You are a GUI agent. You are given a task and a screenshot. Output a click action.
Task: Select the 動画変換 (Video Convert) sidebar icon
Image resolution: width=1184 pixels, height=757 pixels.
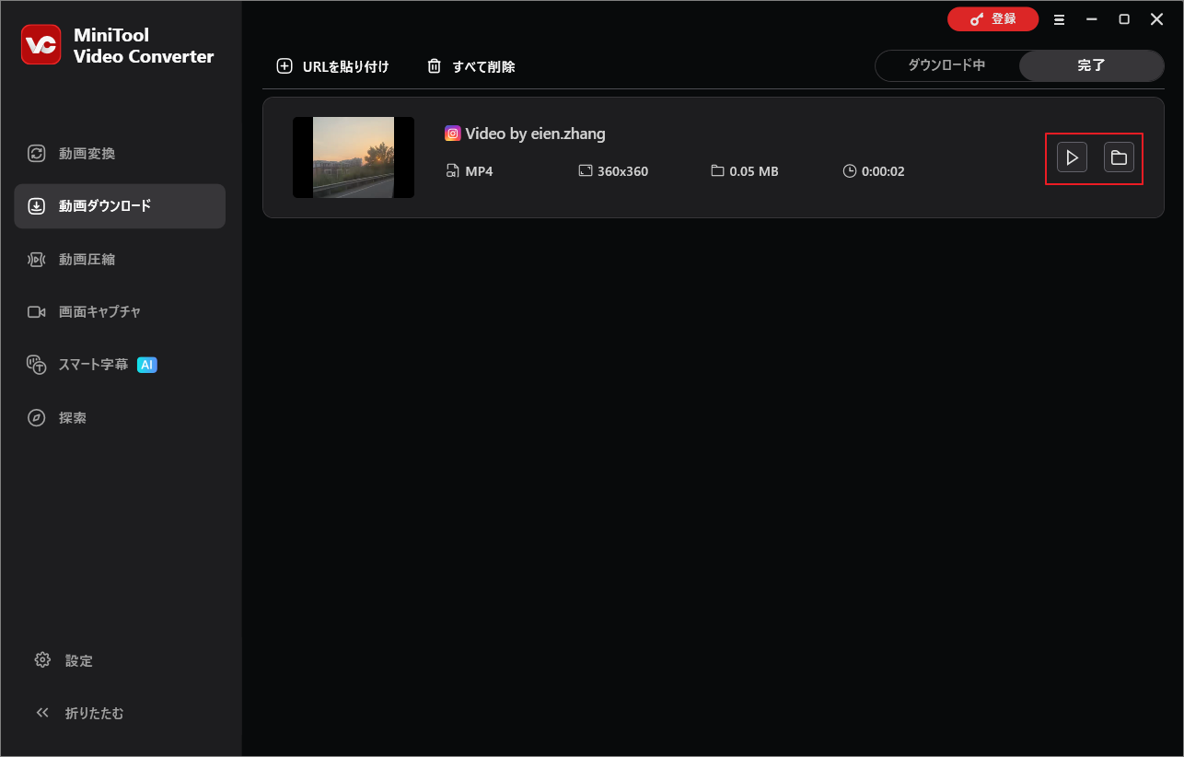pos(37,153)
